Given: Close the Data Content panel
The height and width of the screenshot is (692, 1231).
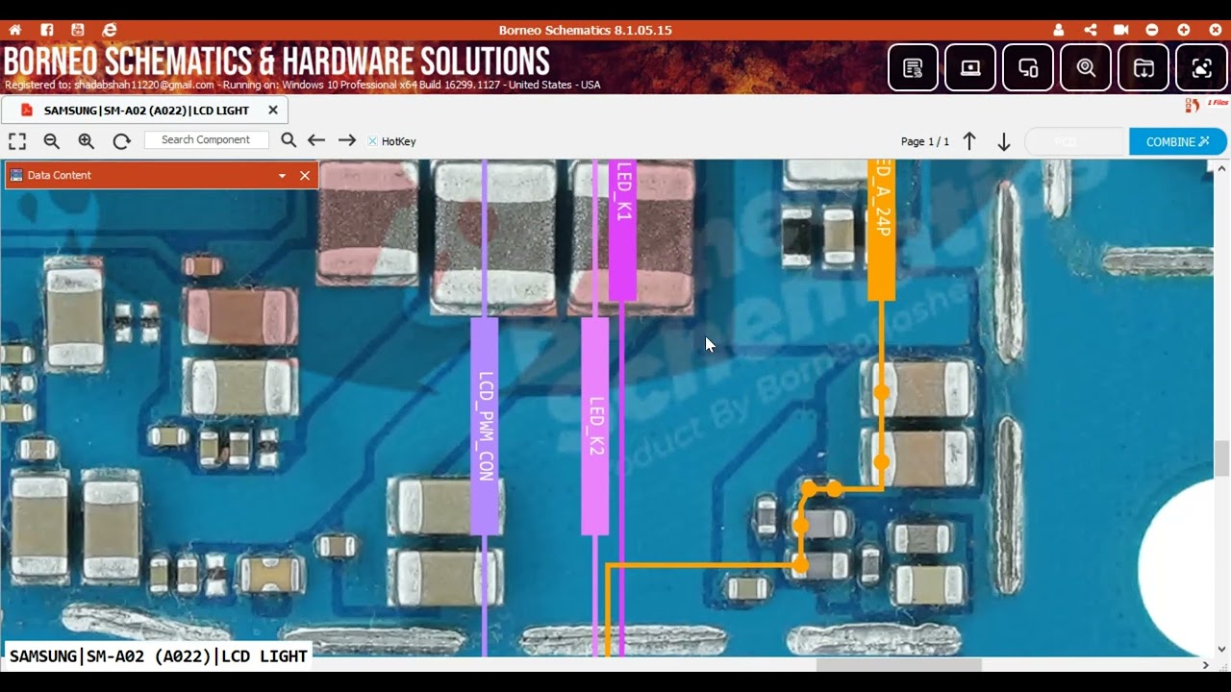Looking at the screenshot, I should 305,175.
